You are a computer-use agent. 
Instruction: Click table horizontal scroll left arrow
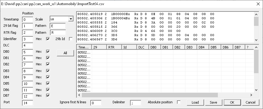coord(79,95)
